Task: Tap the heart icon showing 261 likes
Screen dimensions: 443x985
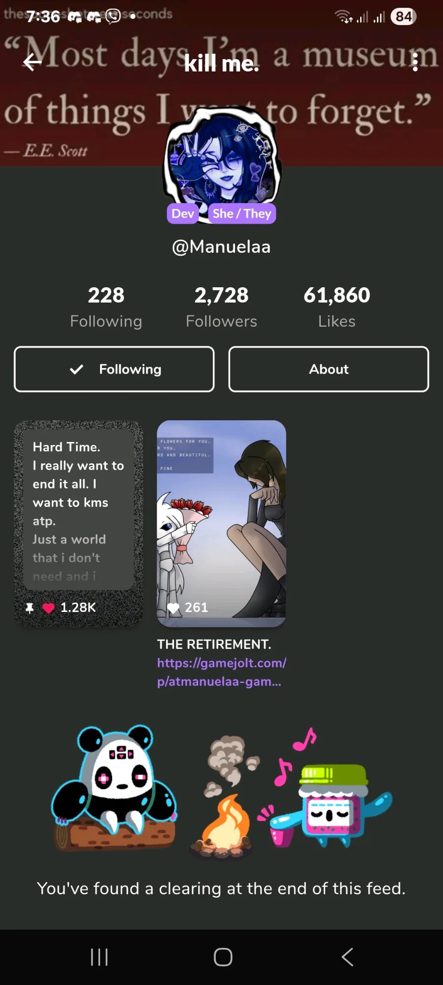Action: (173, 608)
